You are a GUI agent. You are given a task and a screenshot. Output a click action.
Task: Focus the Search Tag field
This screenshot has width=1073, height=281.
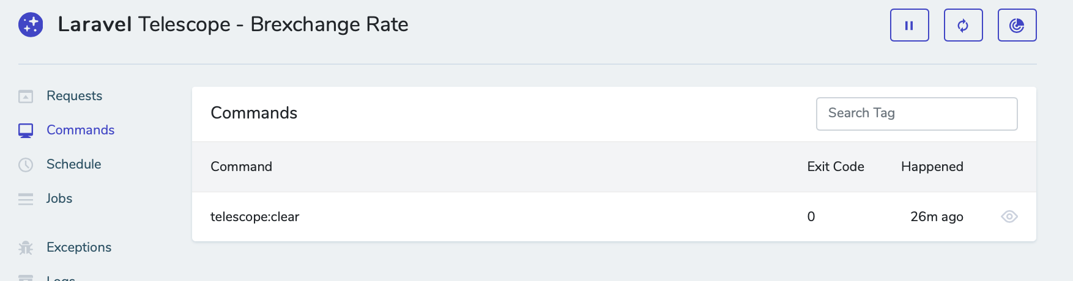[916, 114]
